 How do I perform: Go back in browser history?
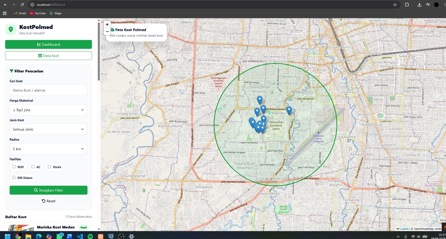tap(5, 5)
